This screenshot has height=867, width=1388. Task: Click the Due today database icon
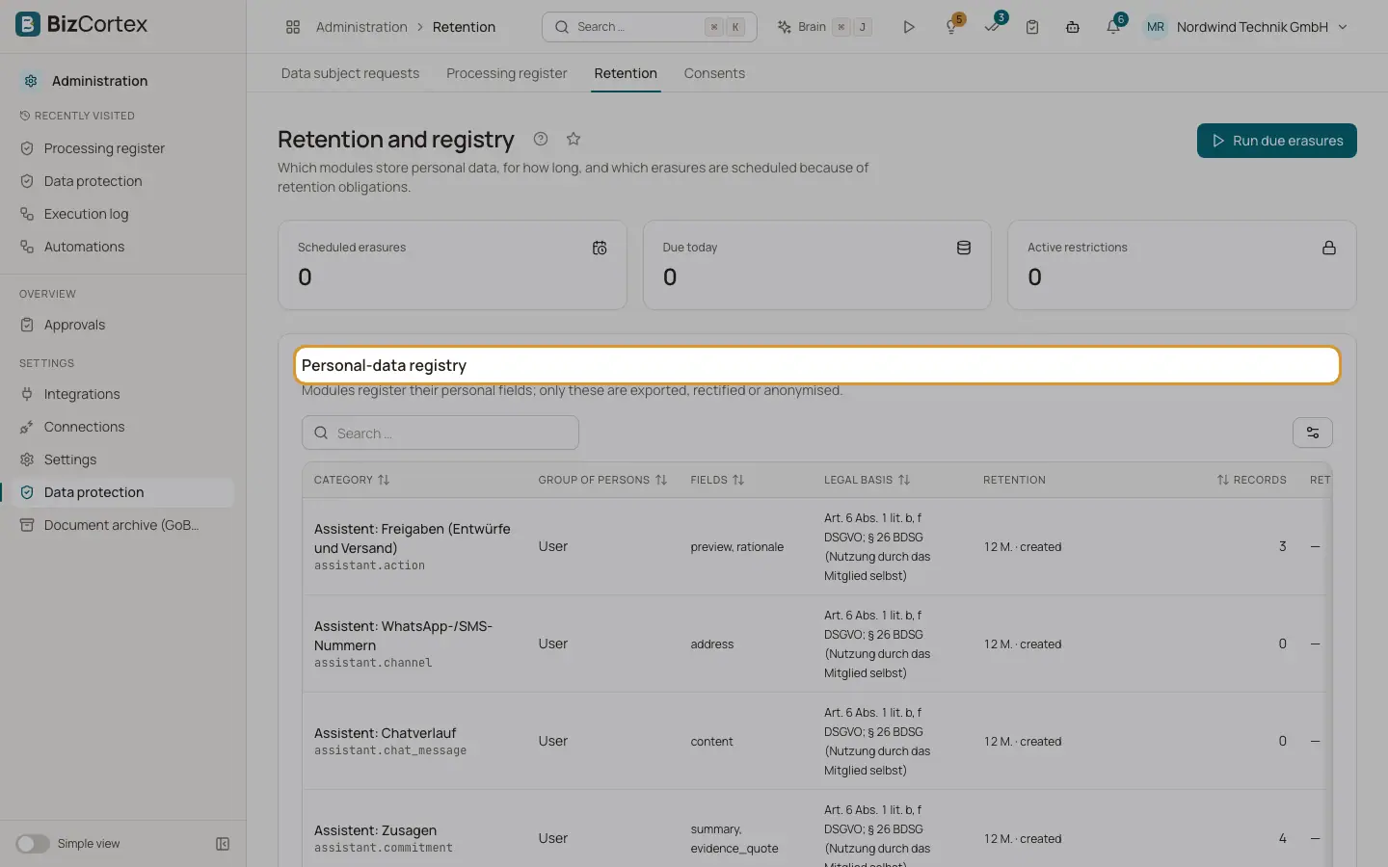964,248
